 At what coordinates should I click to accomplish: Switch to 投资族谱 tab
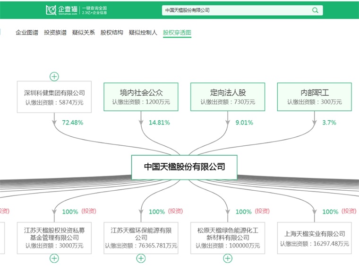click(x=55, y=33)
